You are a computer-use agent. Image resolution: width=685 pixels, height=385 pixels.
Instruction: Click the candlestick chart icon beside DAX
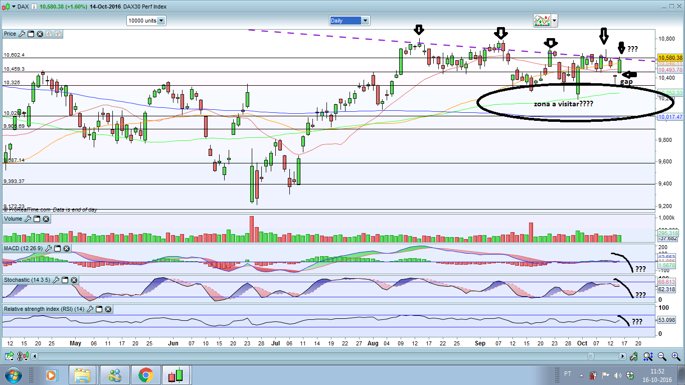click(6, 7)
